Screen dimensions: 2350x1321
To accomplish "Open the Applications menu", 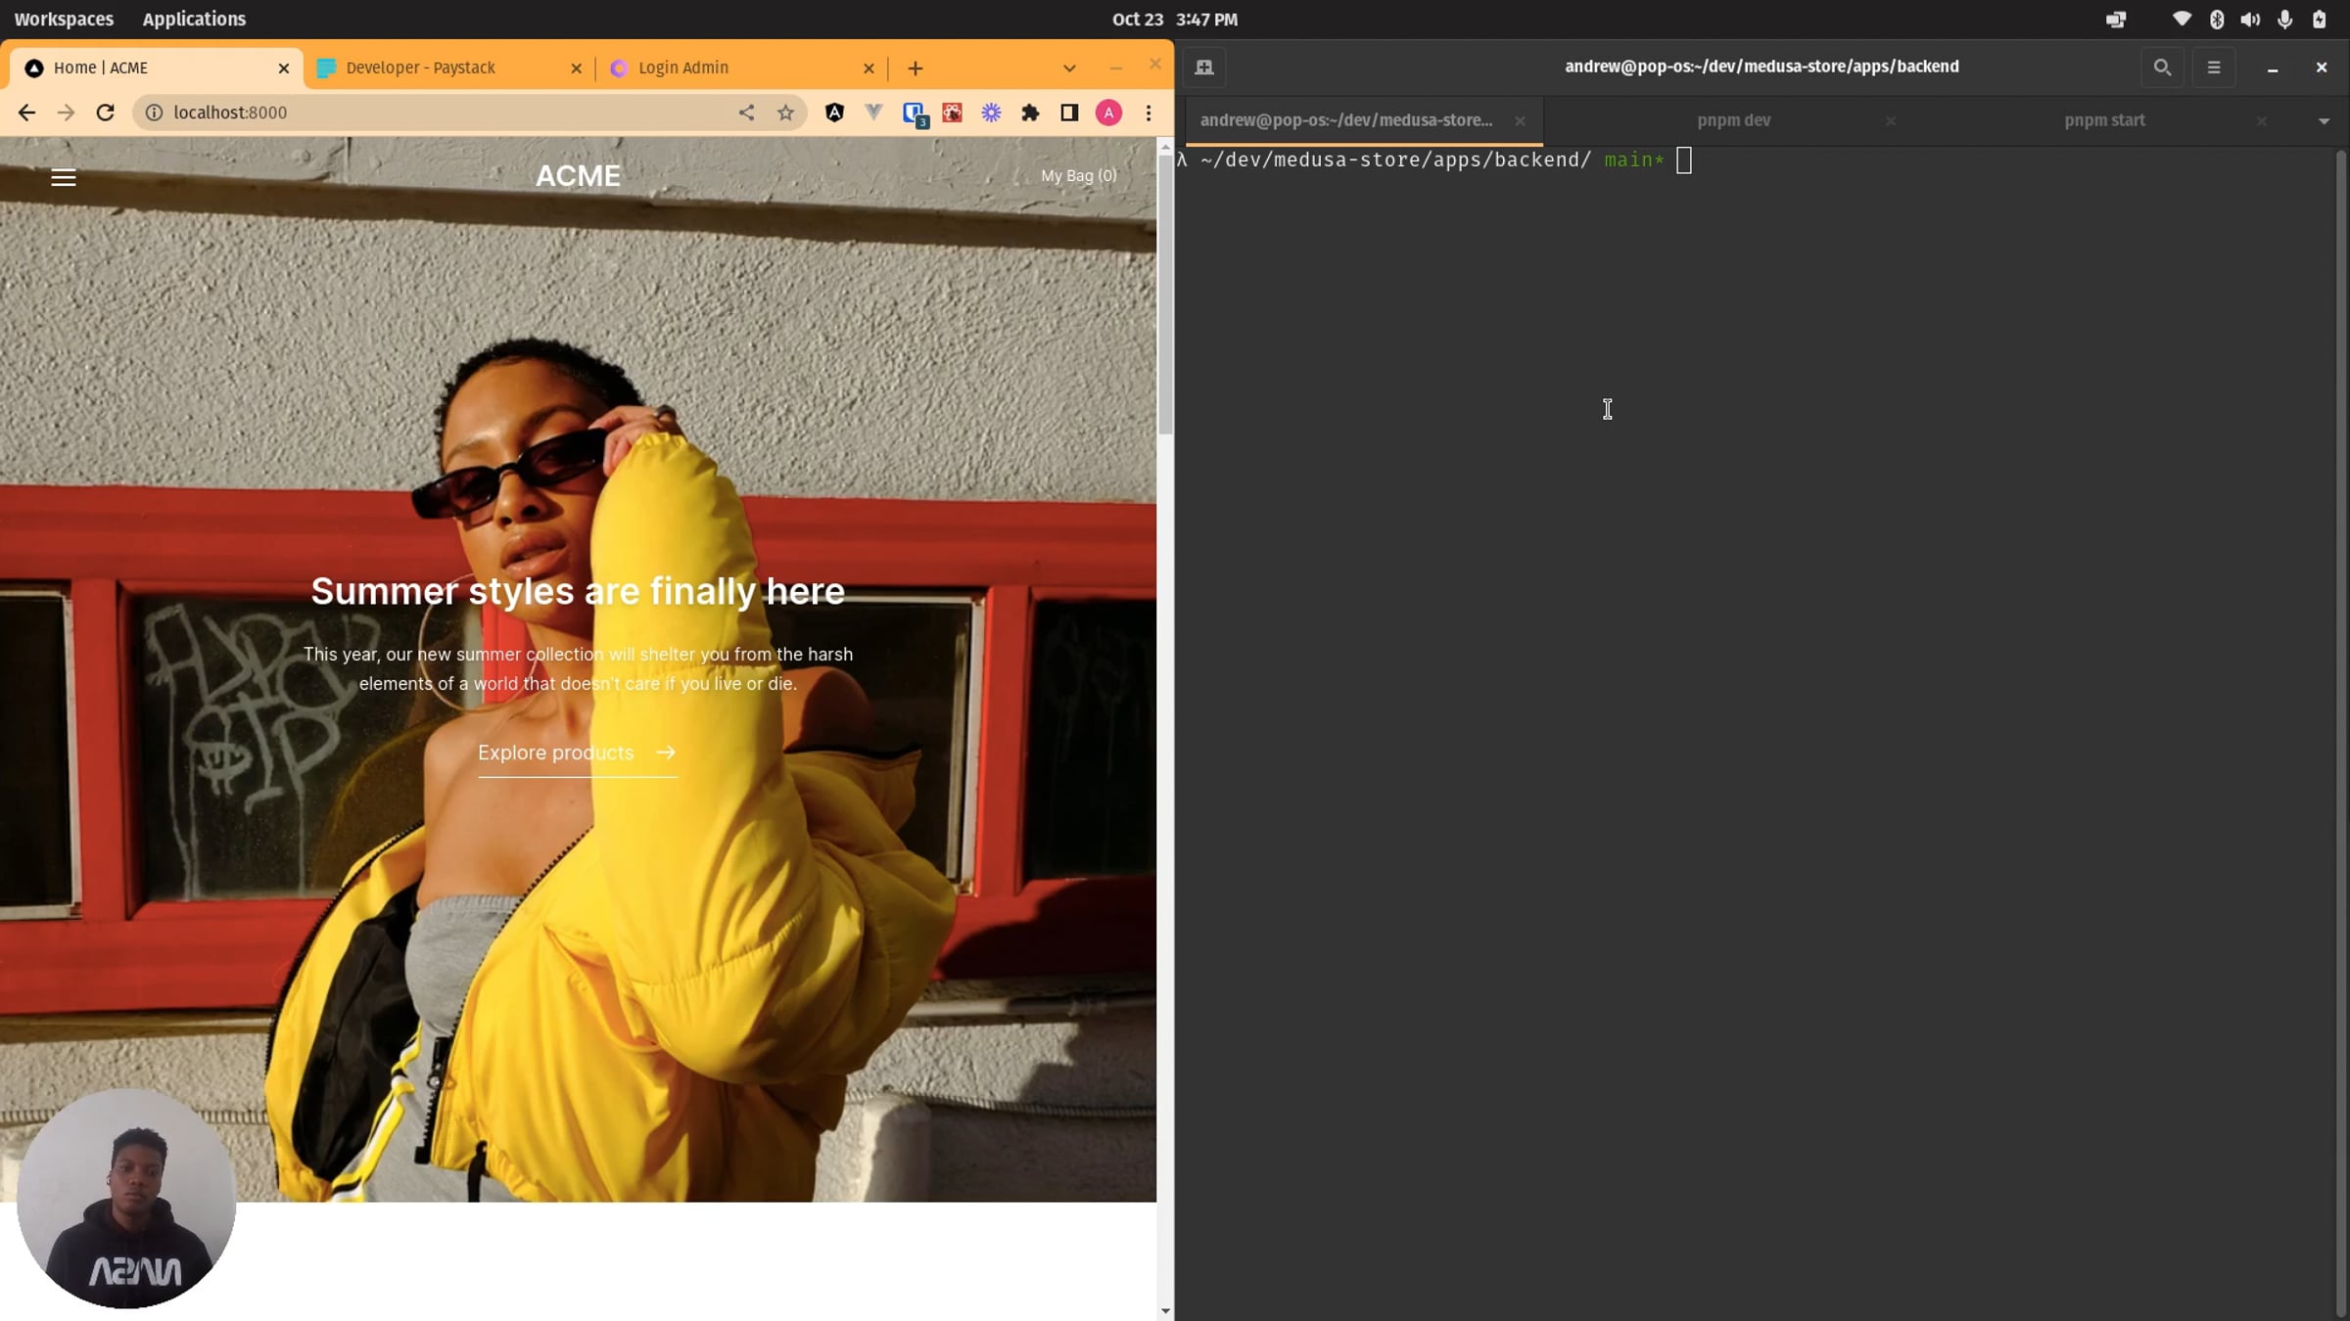I will pos(194,19).
